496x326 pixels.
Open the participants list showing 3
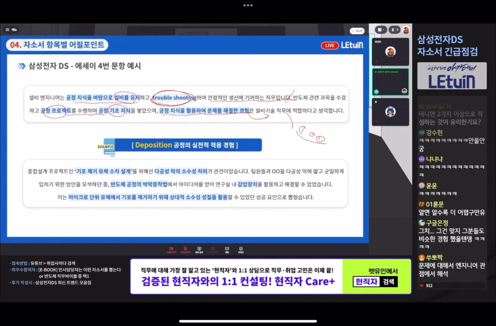click(394, 30)
